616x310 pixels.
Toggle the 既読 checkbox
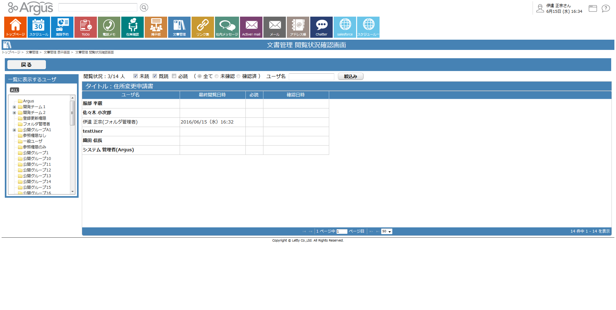[x=155, y=76]
